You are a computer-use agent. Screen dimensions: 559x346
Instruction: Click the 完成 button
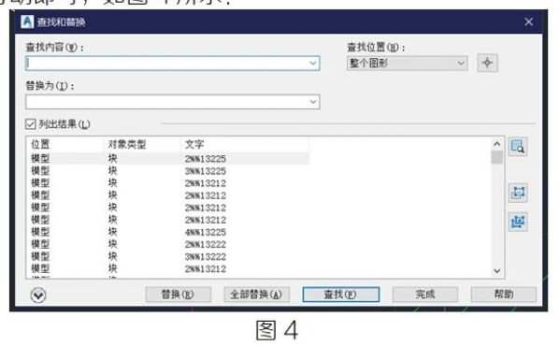coord(425,295)
